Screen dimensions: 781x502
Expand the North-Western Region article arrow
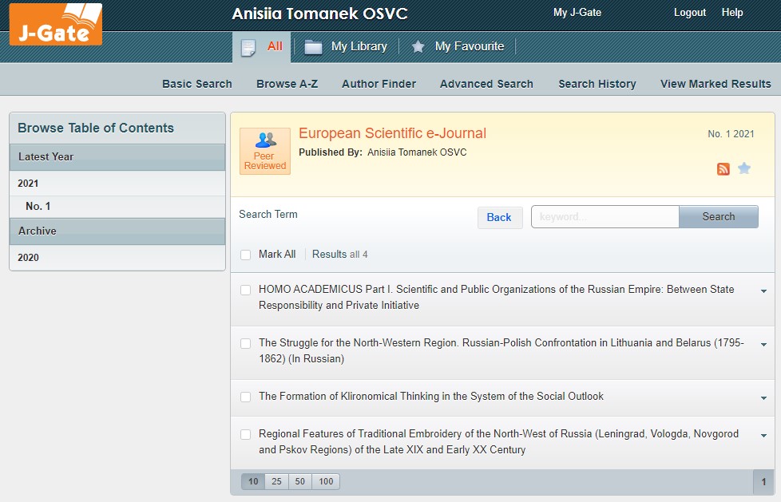[763, 345]
